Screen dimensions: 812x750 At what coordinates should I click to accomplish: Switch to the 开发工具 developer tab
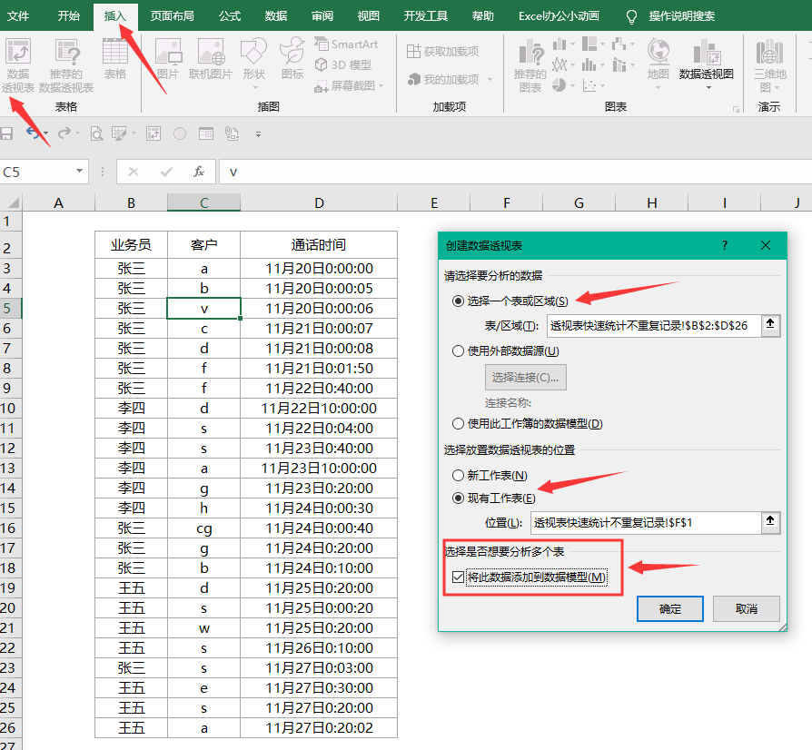tap(426, 16)
